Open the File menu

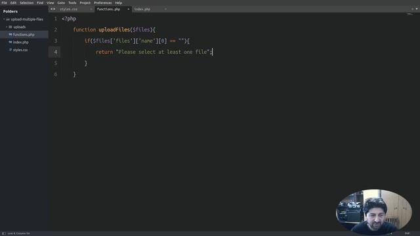coord(5,3)
